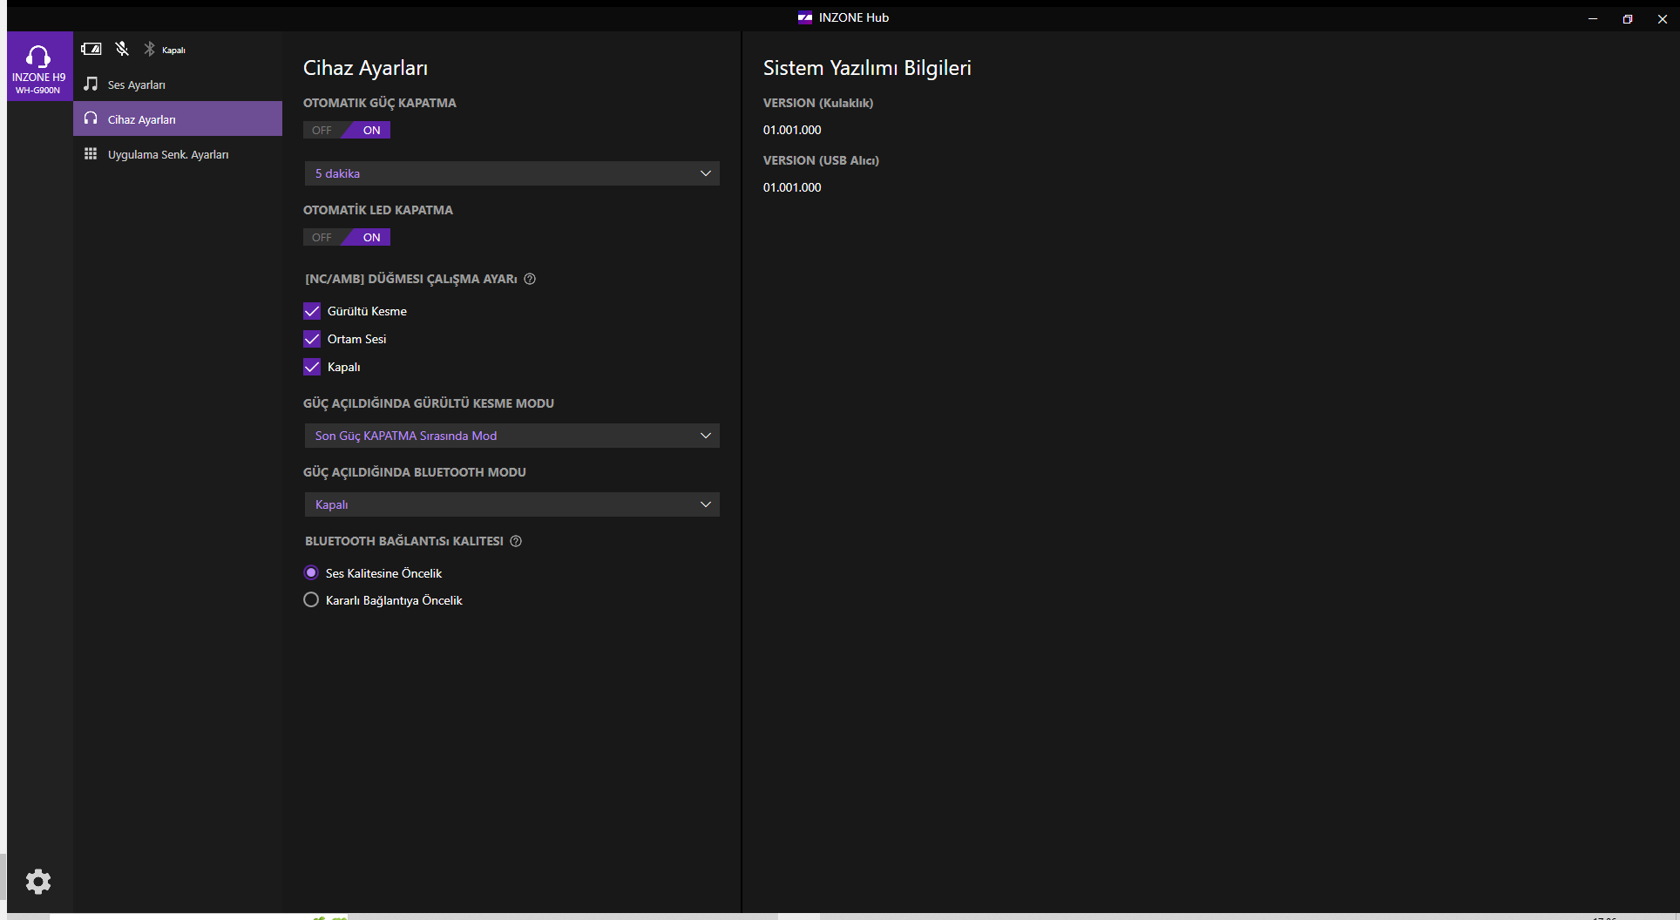Uncheck the Kapalı checkbox
1680x920 pixels.
[x=312, y=367]
